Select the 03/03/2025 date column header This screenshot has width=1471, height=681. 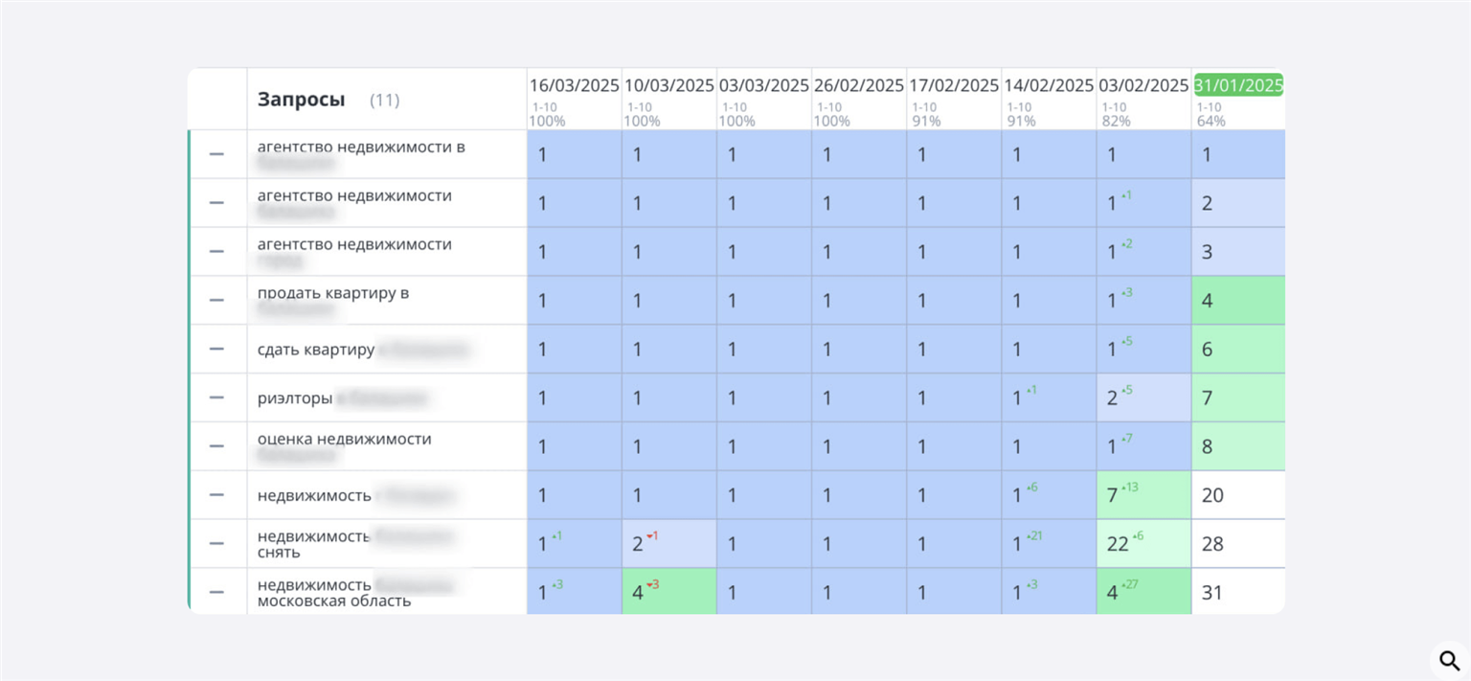pyautogui.click(x=764, y=85)
